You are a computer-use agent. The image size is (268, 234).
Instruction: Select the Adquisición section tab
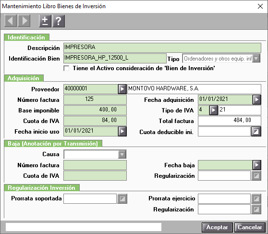[24, 78]
